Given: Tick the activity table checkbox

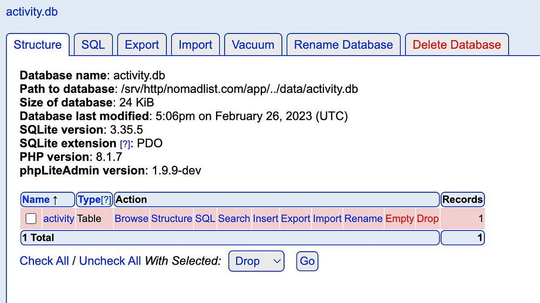Looking at the screenshot, I should coord(31,219).
